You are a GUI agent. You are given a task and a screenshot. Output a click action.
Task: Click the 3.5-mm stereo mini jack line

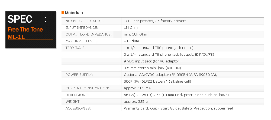tap(152, 68)
